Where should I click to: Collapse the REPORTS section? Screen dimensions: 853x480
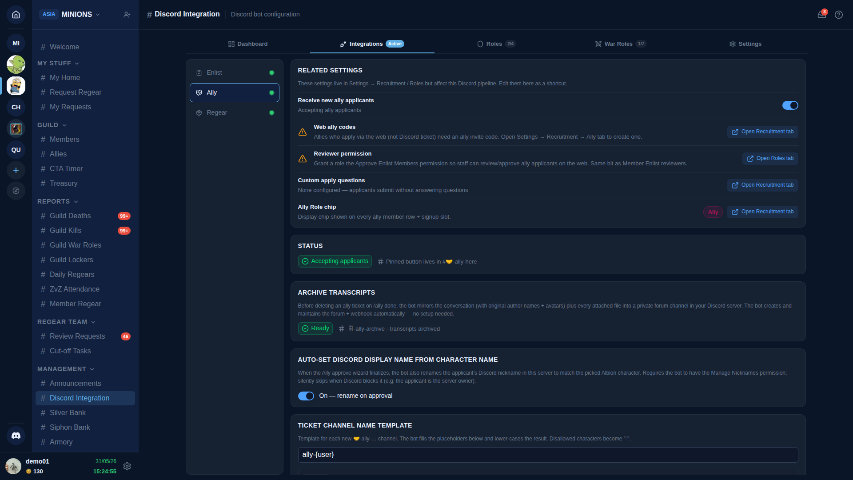(58, 201)
